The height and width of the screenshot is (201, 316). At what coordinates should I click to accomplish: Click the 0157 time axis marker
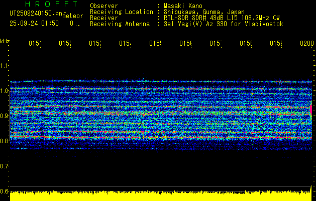(216, 43)
